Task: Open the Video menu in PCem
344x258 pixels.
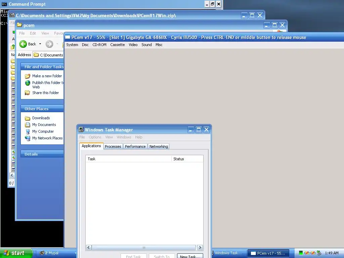Action: 133,45
